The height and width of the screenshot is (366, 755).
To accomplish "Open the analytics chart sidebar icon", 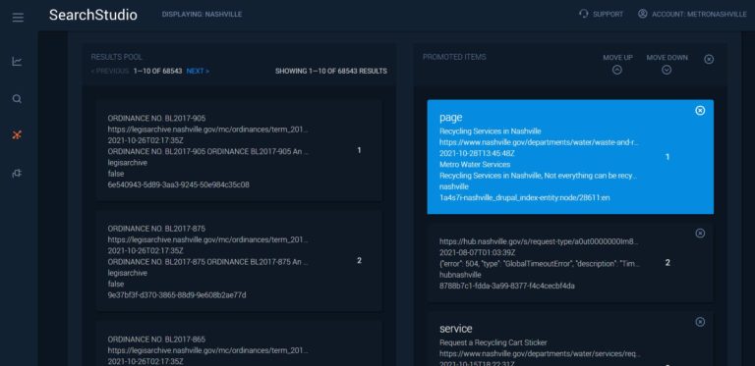I will (17, 62).
